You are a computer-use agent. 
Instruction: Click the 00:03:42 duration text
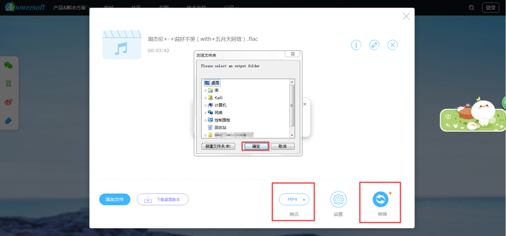159,50
